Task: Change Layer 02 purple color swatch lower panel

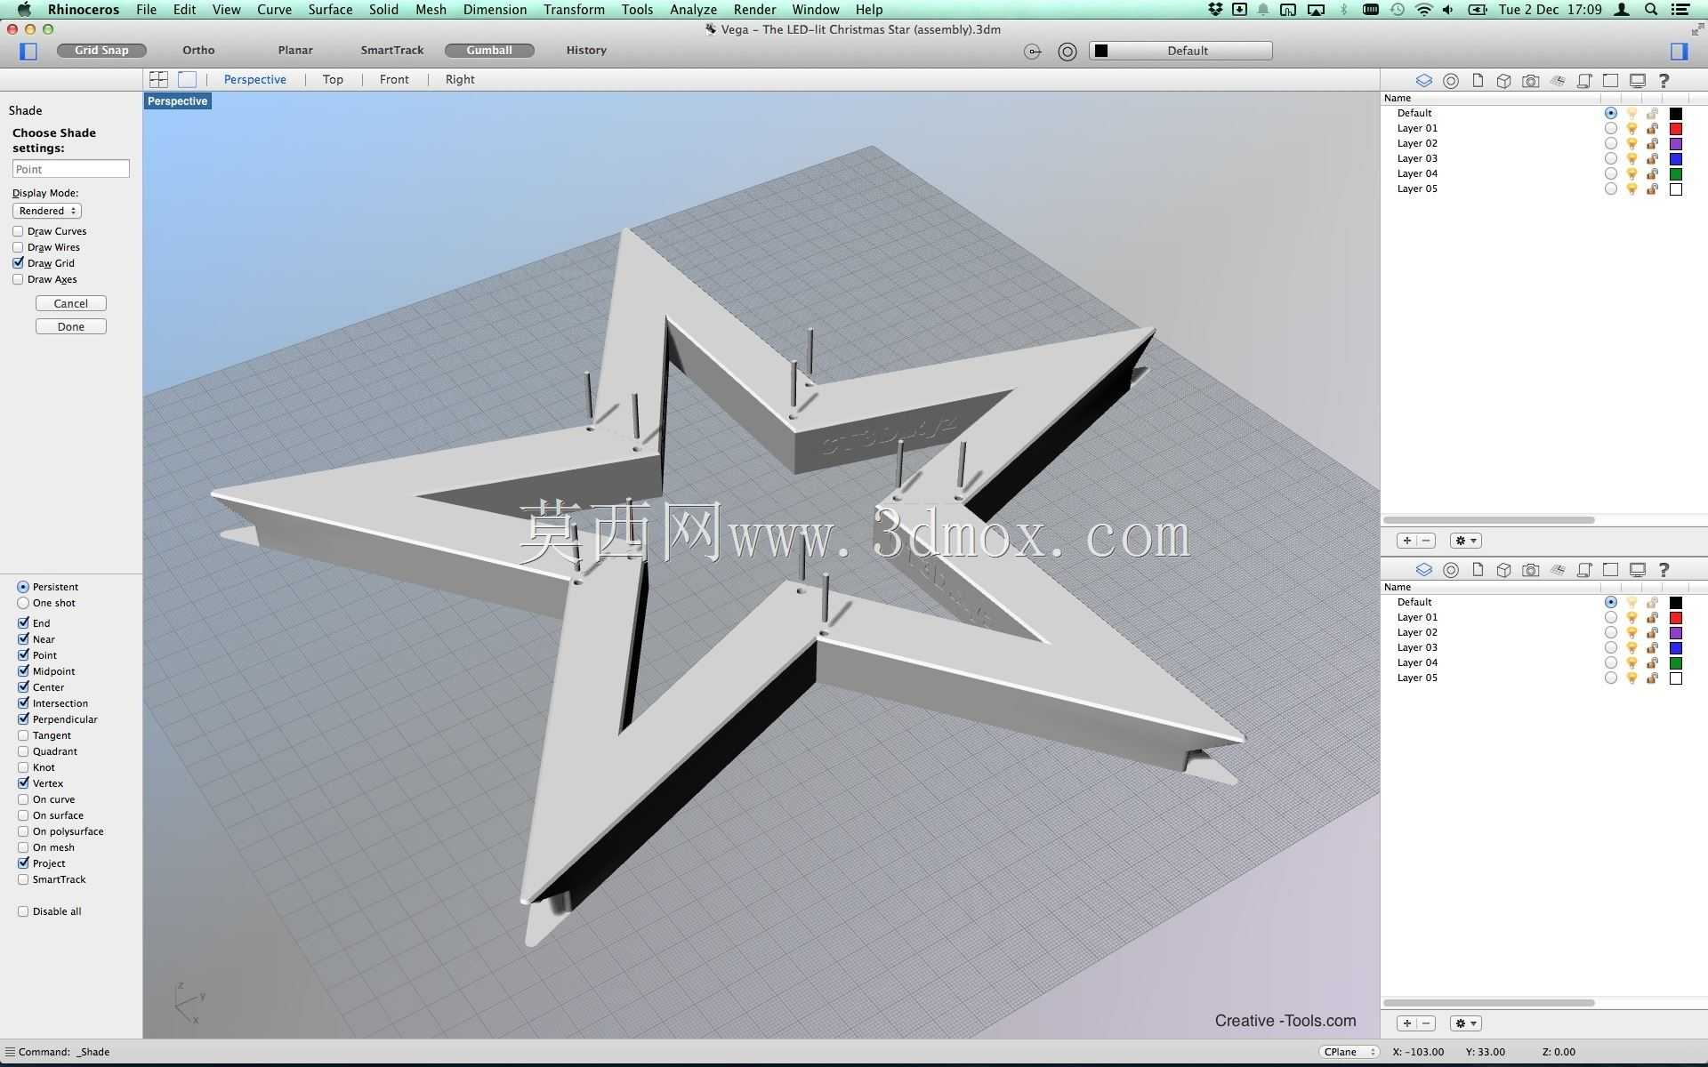Action: click(1676, 633)
